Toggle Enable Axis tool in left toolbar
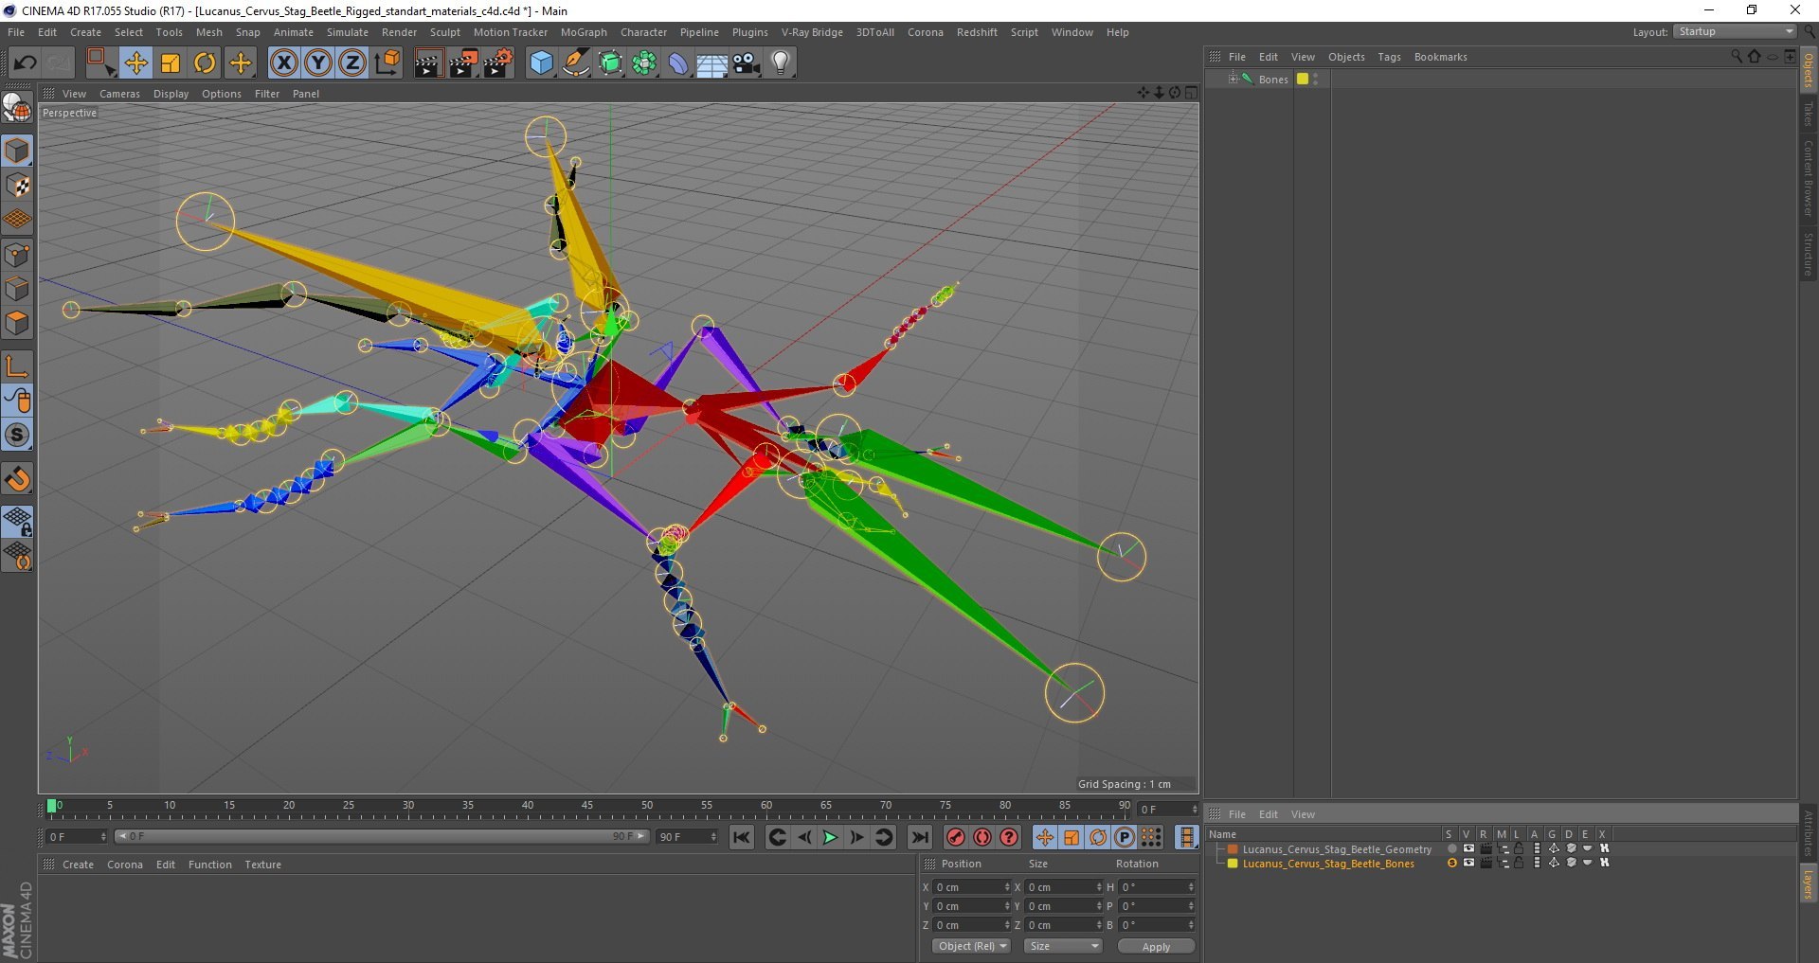 17,366
